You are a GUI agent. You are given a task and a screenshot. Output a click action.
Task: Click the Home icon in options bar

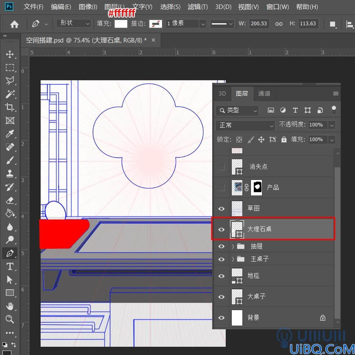click(14, 24)
